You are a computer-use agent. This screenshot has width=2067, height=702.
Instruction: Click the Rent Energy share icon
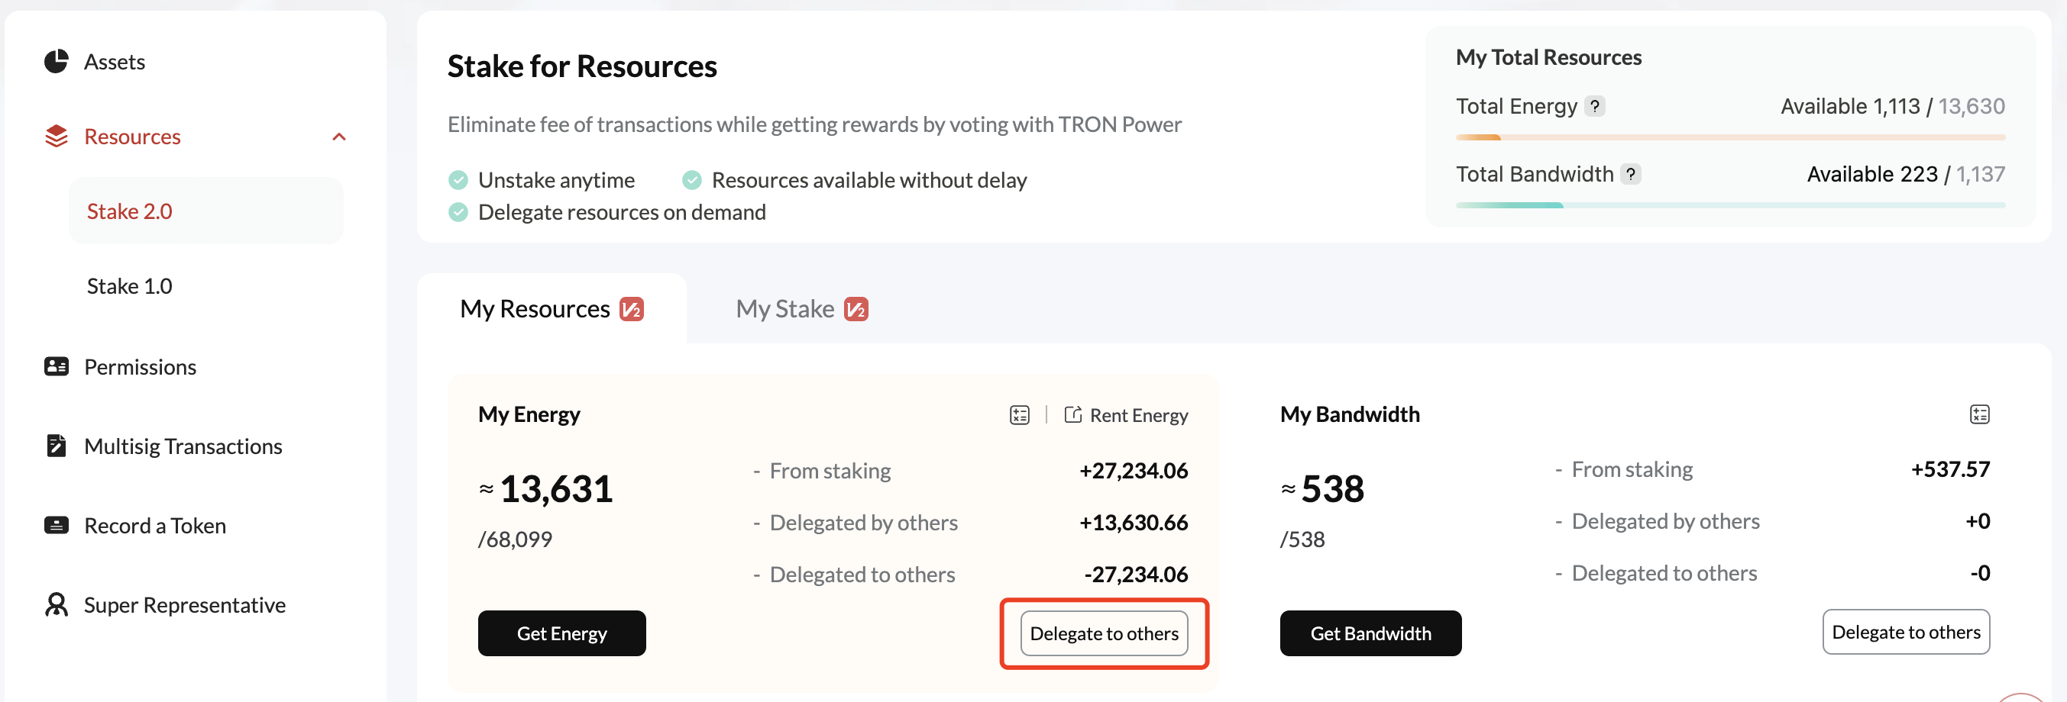[x=1072, y=415]
